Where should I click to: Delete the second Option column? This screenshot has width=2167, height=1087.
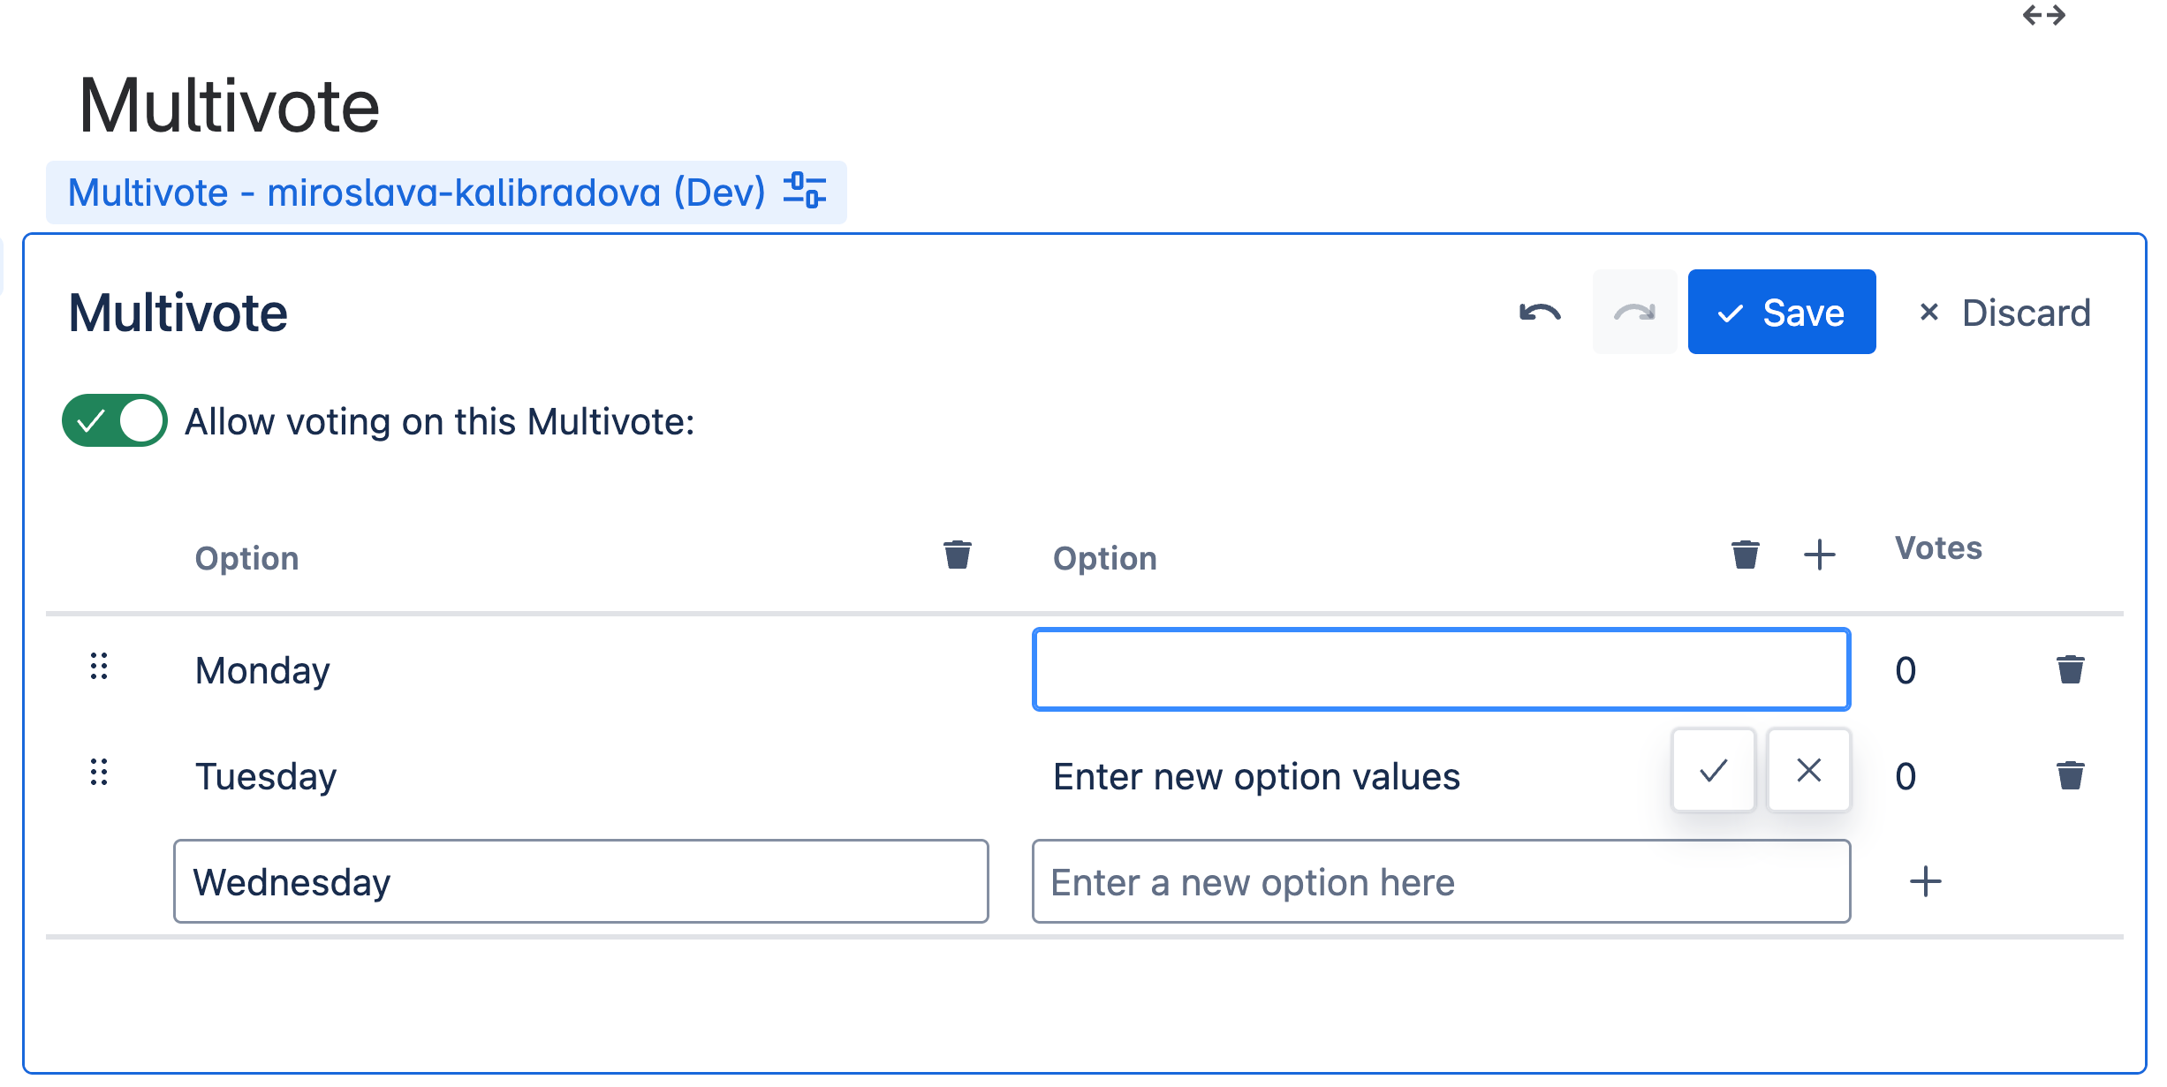coord(1745,555)
